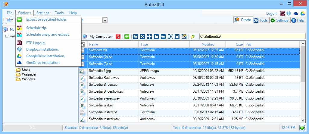This screenshot has height=134, width=309.
Task: Open the toolbar combo box dropdown arrow
Action: 105,20
